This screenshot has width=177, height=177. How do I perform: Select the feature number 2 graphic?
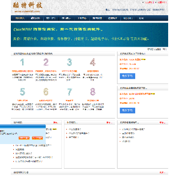pos(46,62)
